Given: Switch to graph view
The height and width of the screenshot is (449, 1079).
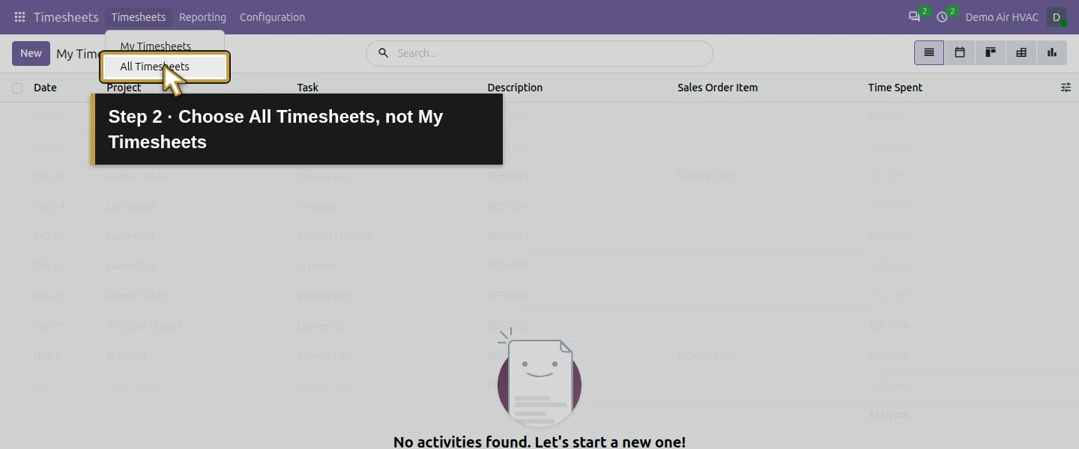Looking at the screenshot, I should 1052,52.
